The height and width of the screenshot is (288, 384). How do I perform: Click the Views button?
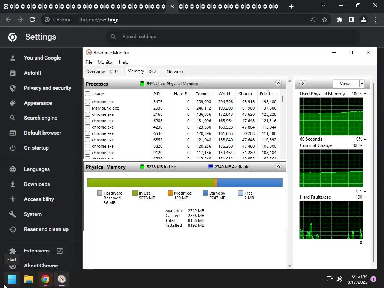[x=345, y=84]
